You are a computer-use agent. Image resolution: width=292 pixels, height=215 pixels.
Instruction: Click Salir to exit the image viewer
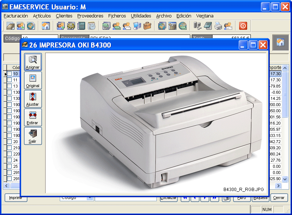click(x=33, y=136)
